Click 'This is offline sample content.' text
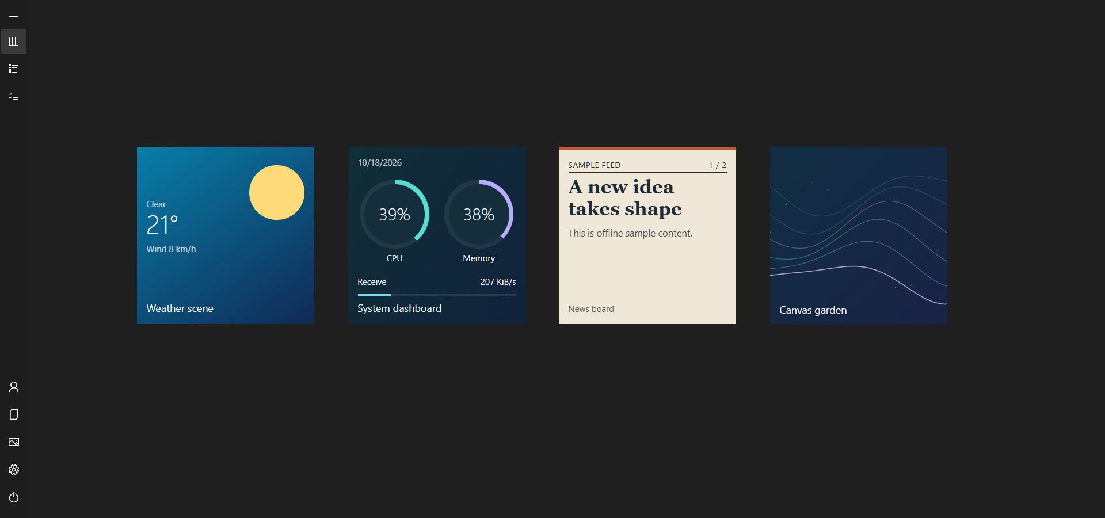This screenshot has width=1105, height=518. pos(630,233)
